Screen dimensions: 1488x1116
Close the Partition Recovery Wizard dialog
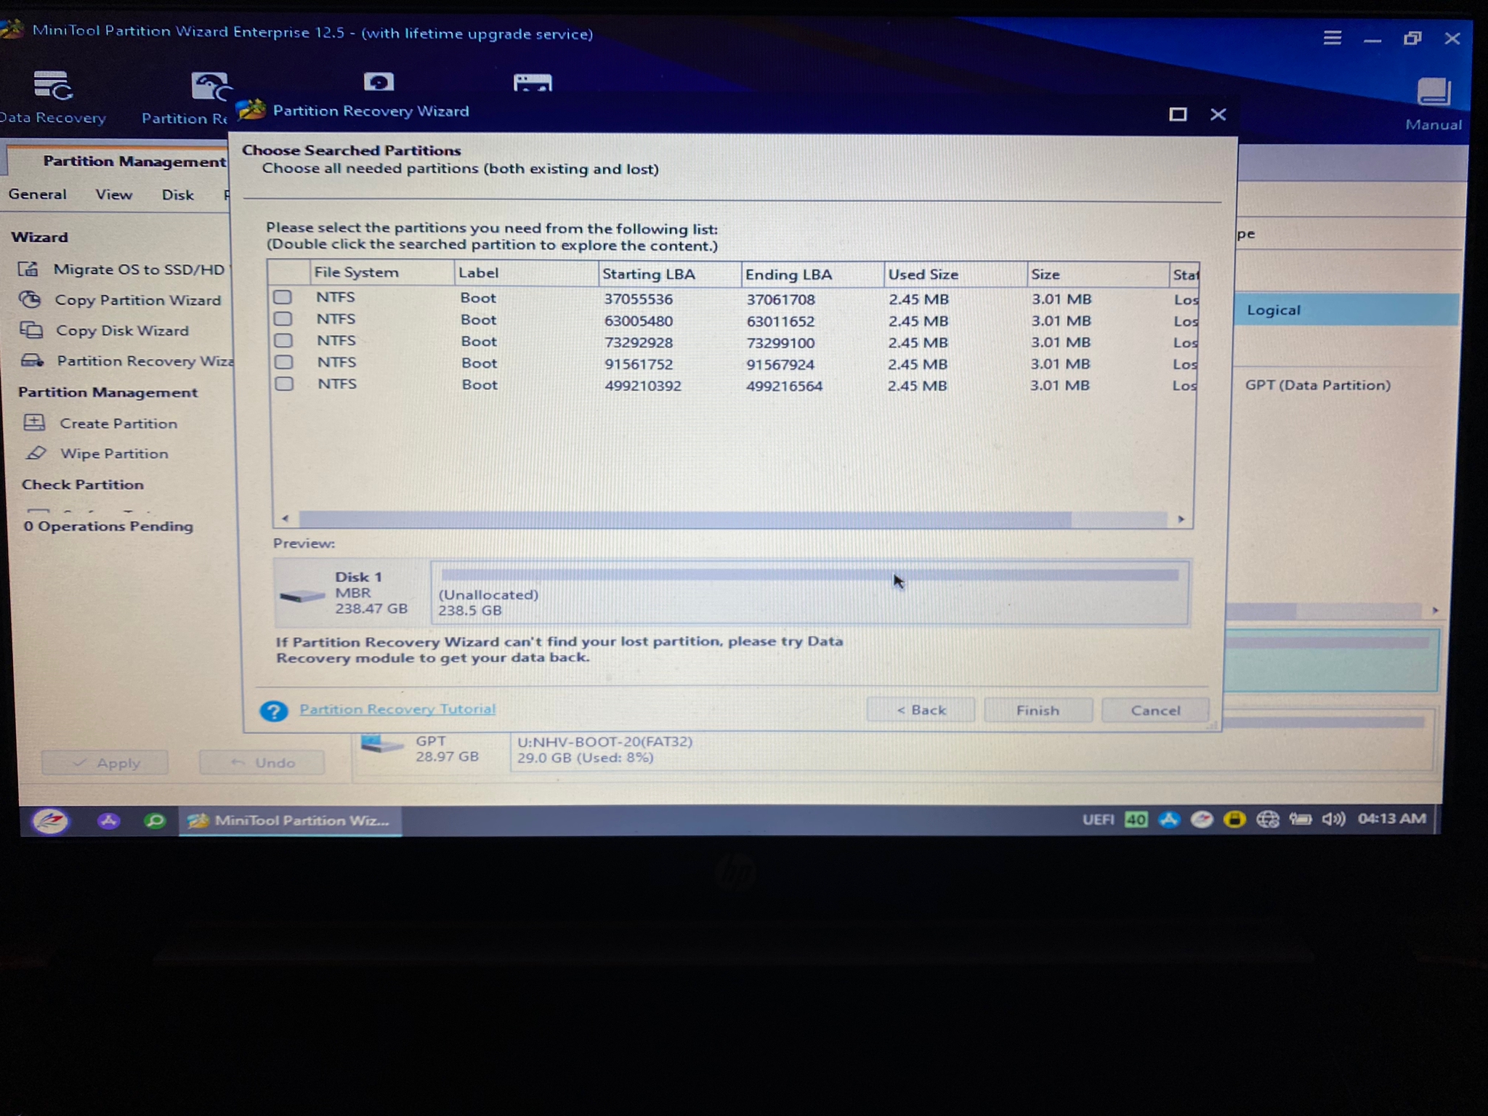1218,114
